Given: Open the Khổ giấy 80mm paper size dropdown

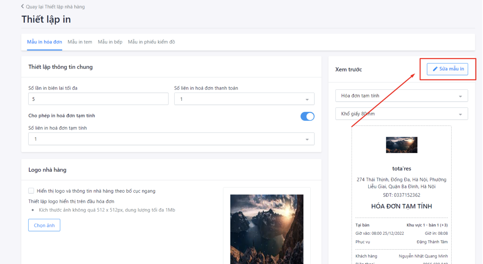Looking at the screenshot, I should coord(401,114).
